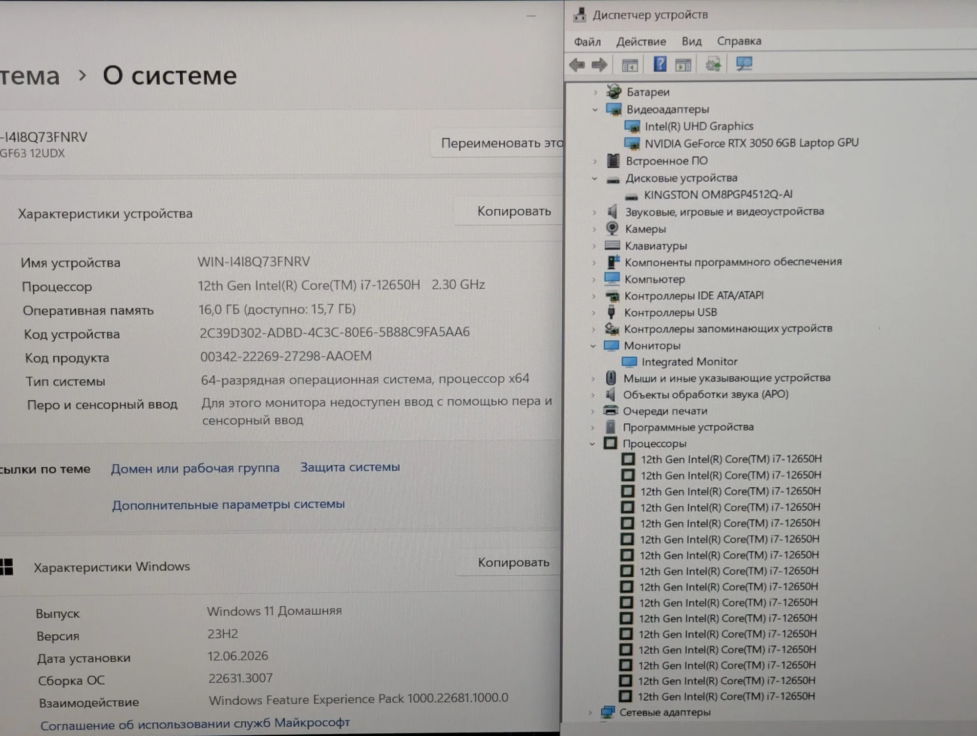Select the KINGSTON OM8PGP4512Q-AI disk
Viewport: 977px width, 736px height.
pyautogui.click(x=718, y=195)
